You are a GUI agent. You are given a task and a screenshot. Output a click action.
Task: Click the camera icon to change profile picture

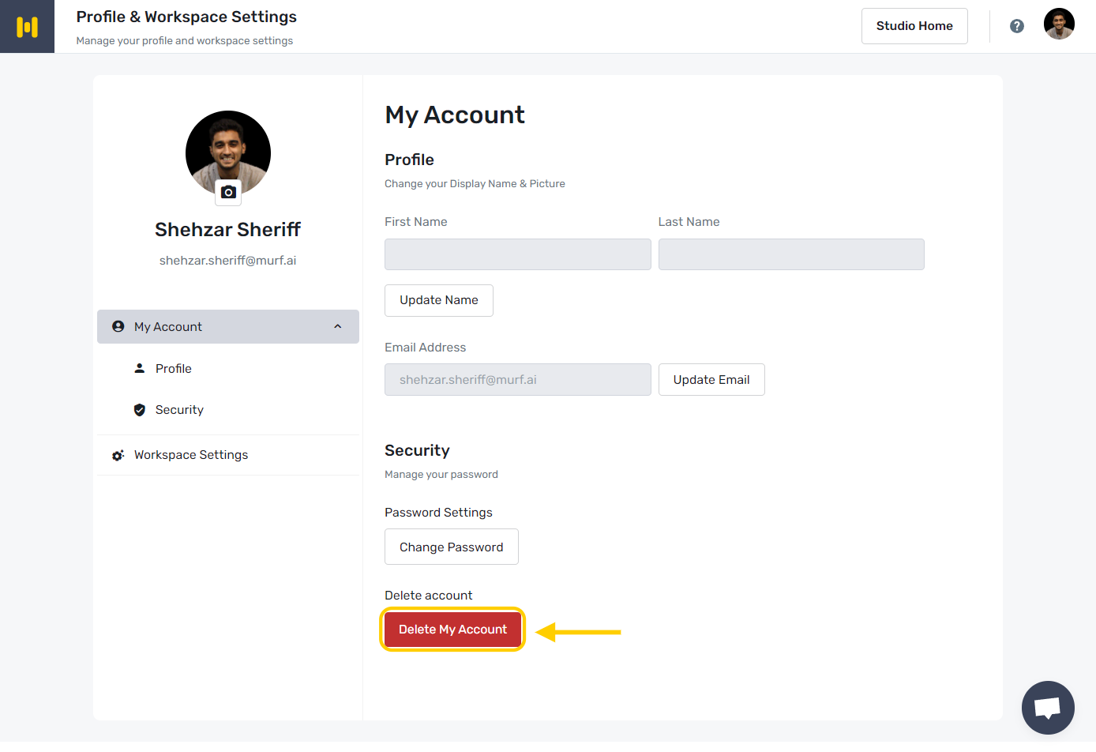228,192
